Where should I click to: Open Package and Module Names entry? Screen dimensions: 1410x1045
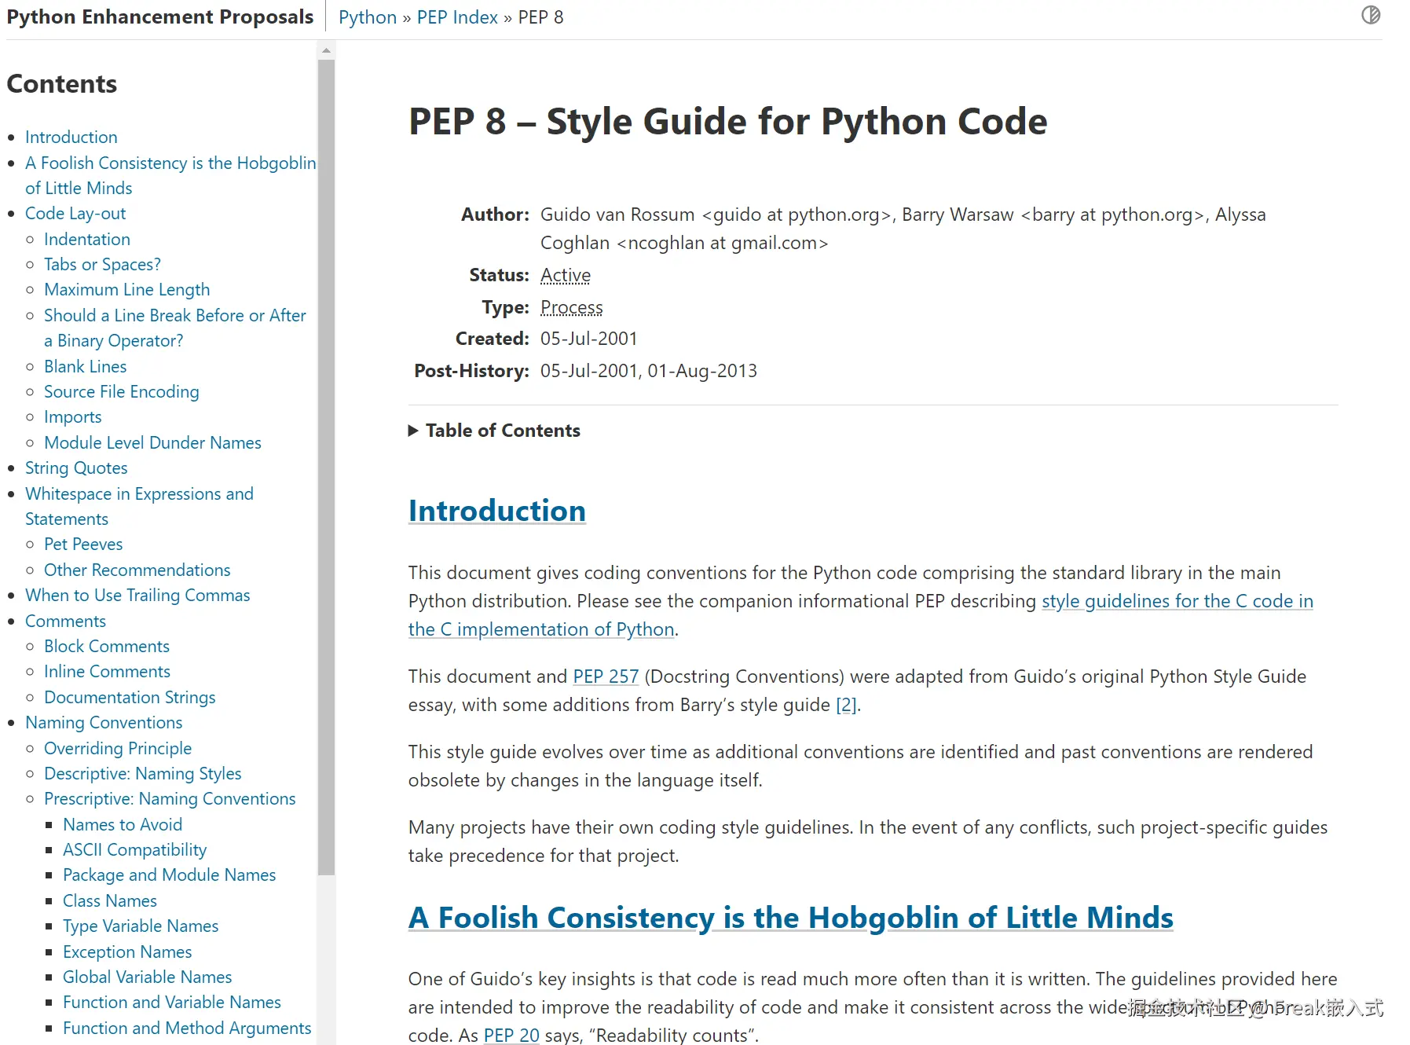pos(170,874)
